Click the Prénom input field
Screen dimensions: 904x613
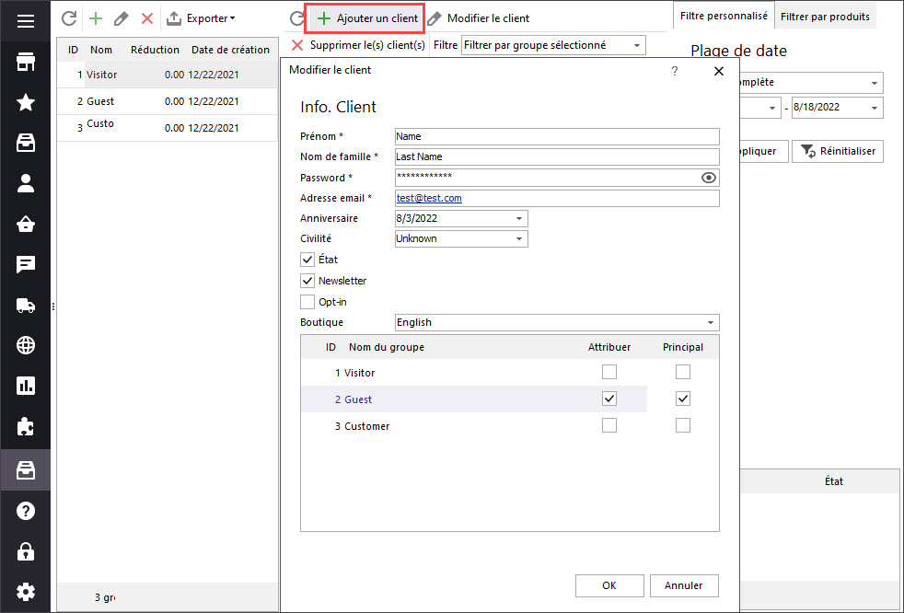point(557,136)
